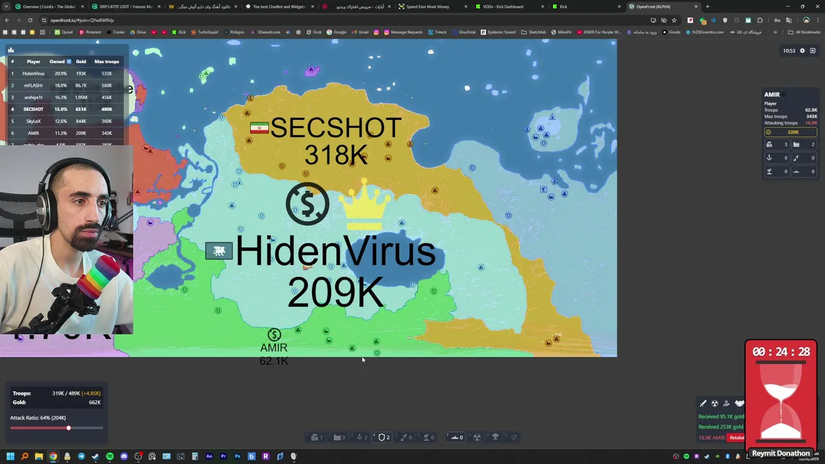Click the Player column header
825x464 pixels.
coord(34,62)
